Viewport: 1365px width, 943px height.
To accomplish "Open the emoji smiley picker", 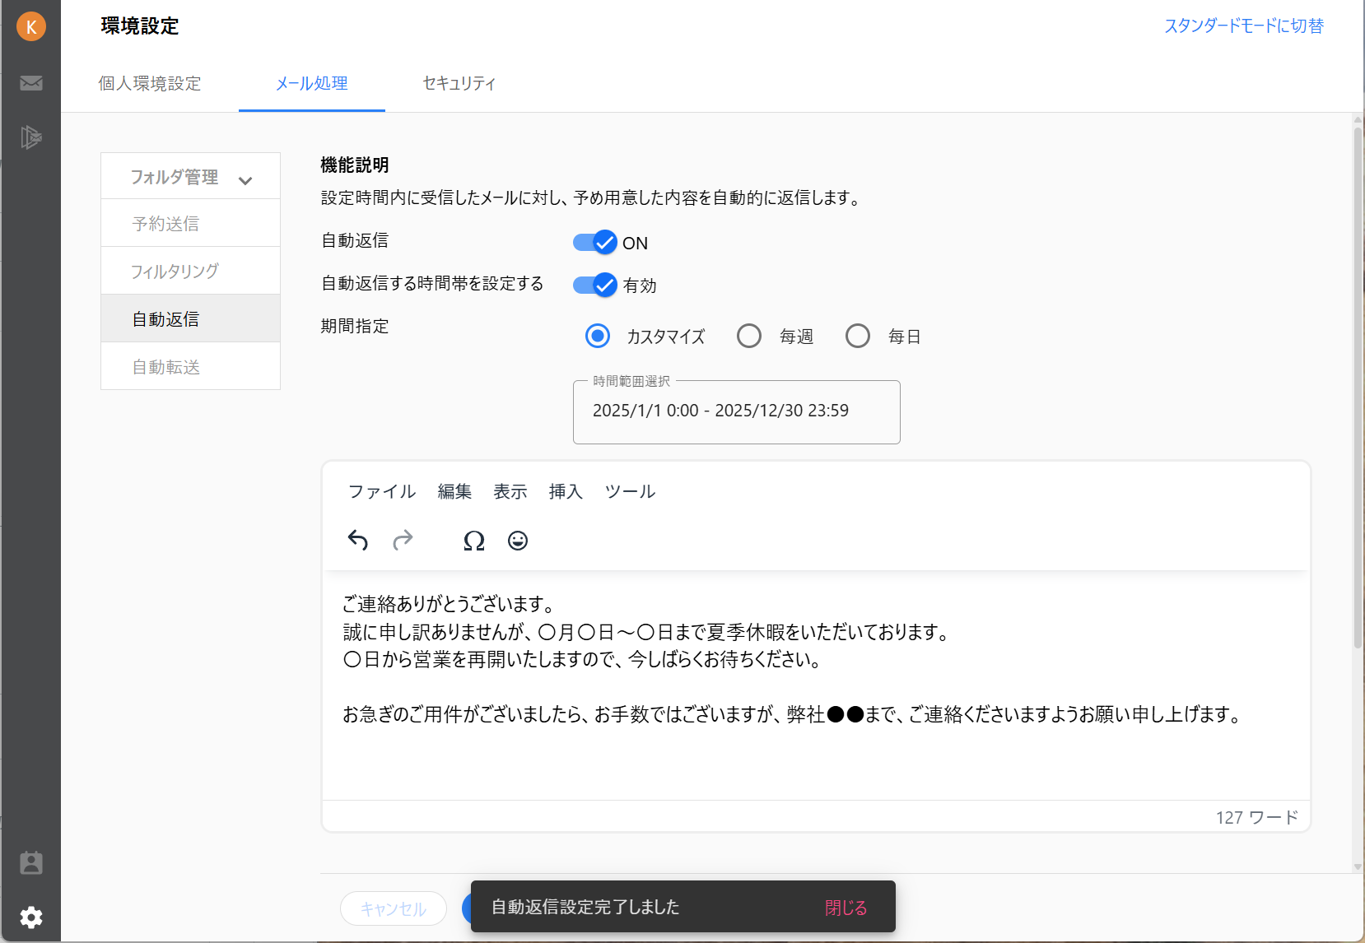I will pos(518,541).
